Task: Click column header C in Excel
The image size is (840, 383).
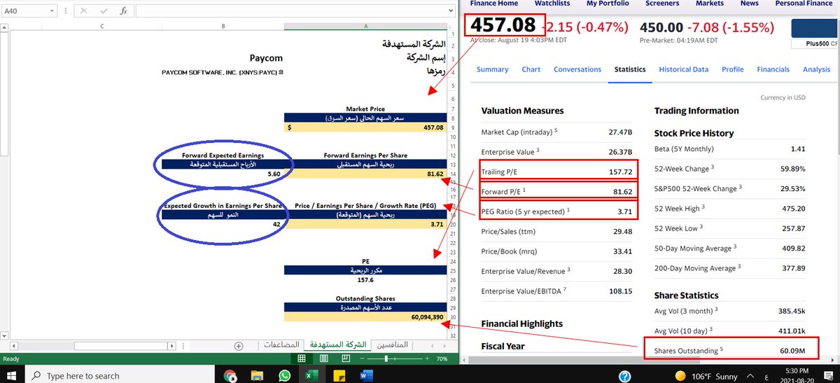Action: [102, 26]
